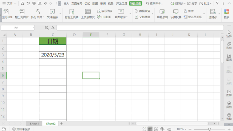Click the Export to PDF icon
The width and height of the screenshot is (233, 131).
tap(6, 12)
